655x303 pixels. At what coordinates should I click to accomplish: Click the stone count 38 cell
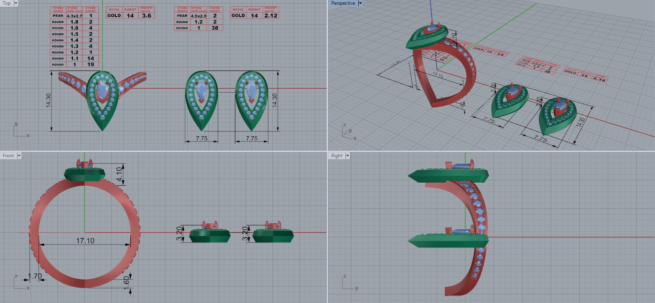(215, 28)
